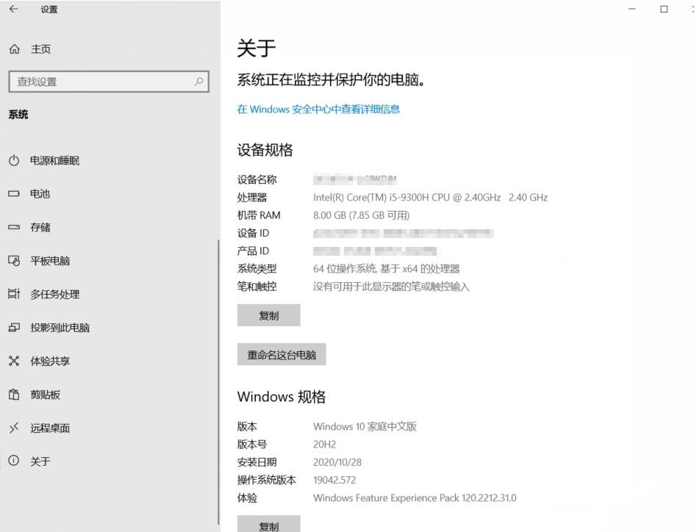
Task: Click the blurred 设备名称 value
Action: [x=355, y=179]
